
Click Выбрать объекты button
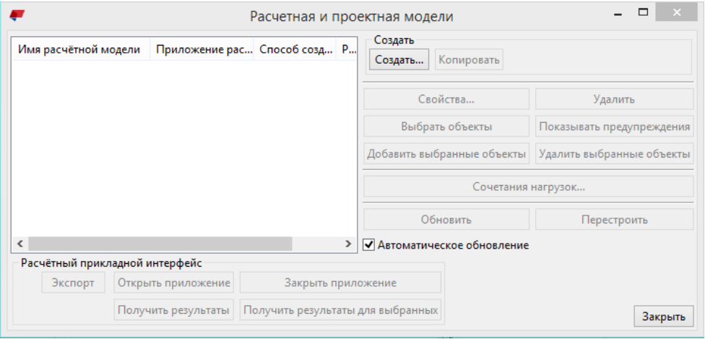(x=446, y=126)
